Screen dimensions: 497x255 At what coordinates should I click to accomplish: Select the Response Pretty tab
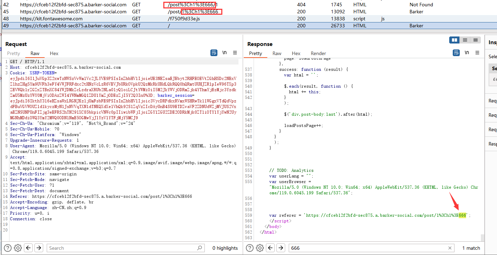point(255,53)
